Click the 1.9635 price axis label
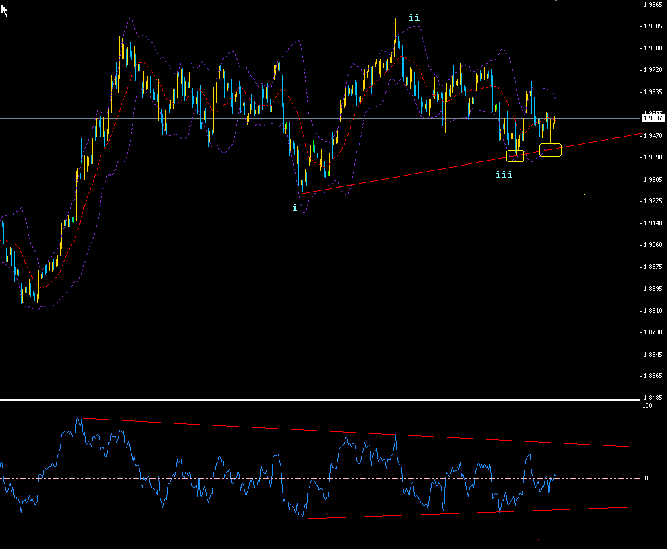Image resolution: width=668 pixels, height=549 pixels. tap(653, 92)
